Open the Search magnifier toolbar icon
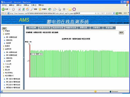Image resolution: width=130 pixels, height=97 pixels. 32,9
